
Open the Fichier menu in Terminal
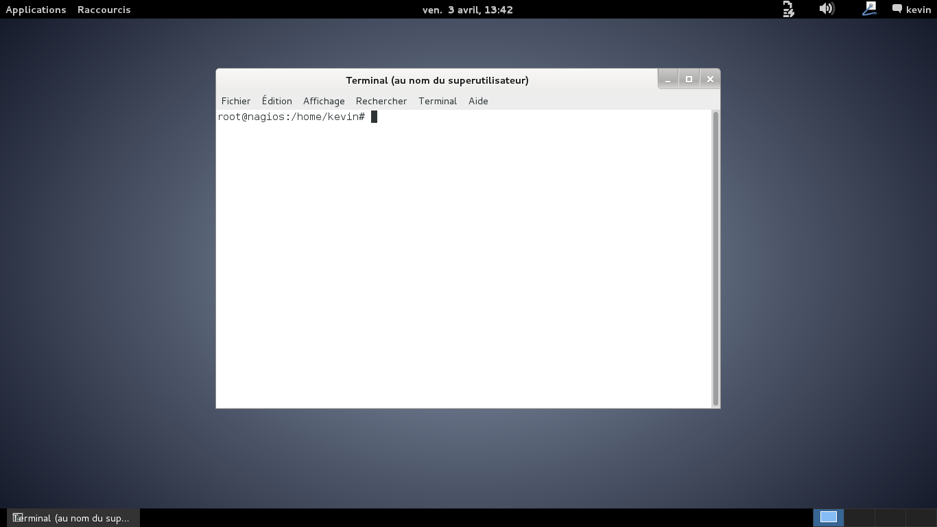235,101
